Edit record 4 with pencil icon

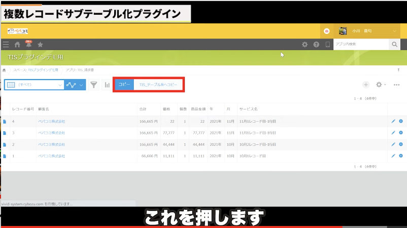[393, 122]
